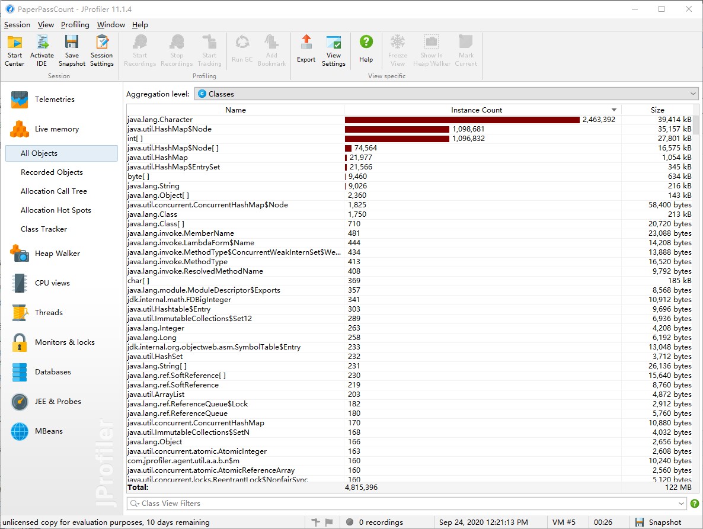
Task: Open the JEE & Probes section
Action: pos(63,402)
